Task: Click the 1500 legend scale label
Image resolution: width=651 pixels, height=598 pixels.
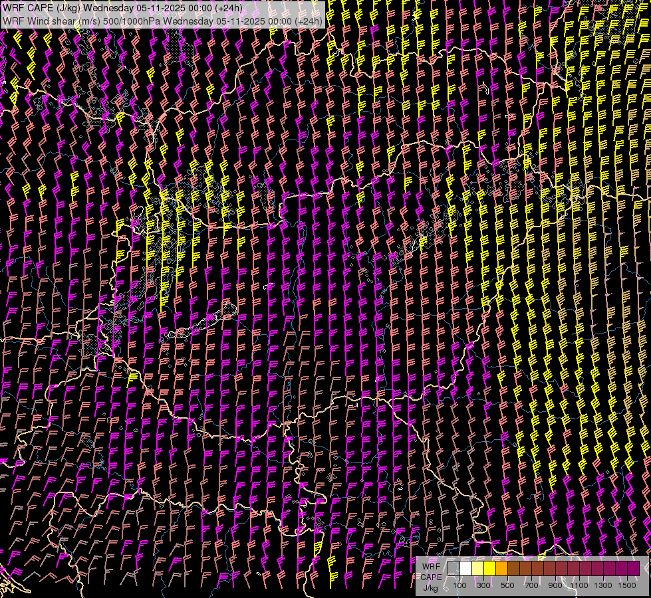Action: [x=627, y=585]
